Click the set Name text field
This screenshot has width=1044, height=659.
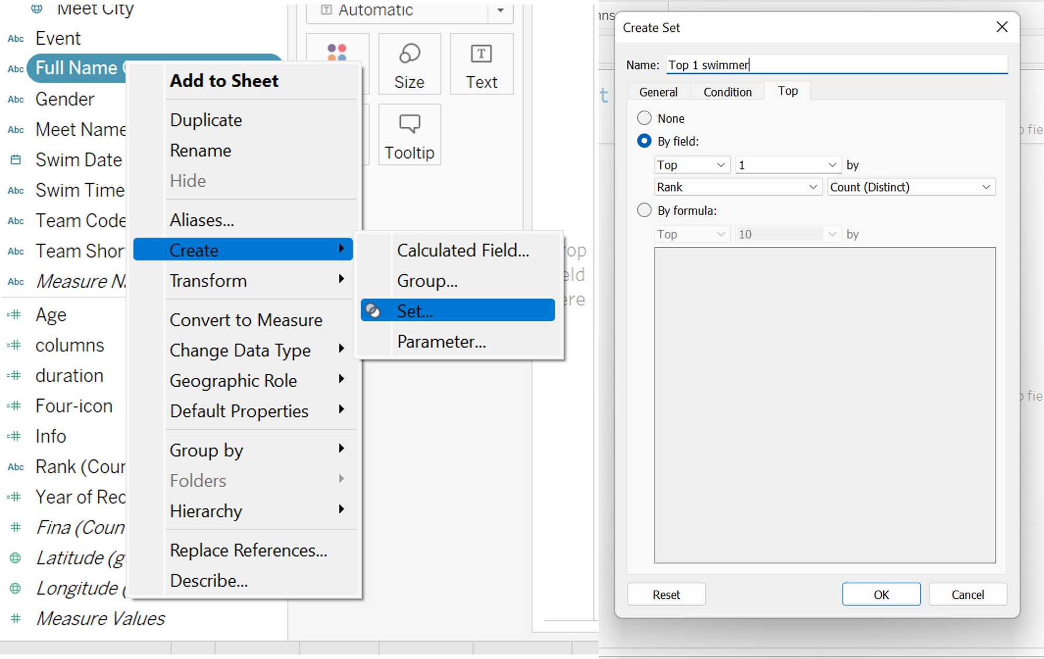[837, 65]
